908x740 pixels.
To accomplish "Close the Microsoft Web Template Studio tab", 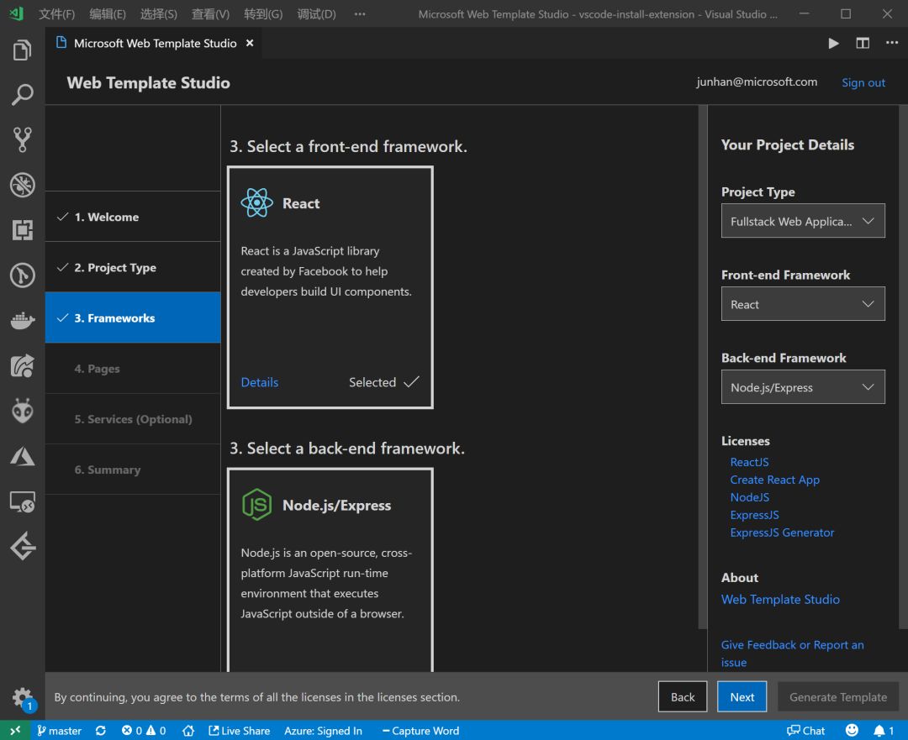I will pos(250,43).
